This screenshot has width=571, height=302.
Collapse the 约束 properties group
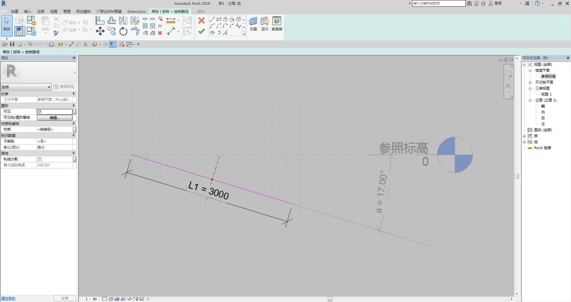[x=73, y=94]
